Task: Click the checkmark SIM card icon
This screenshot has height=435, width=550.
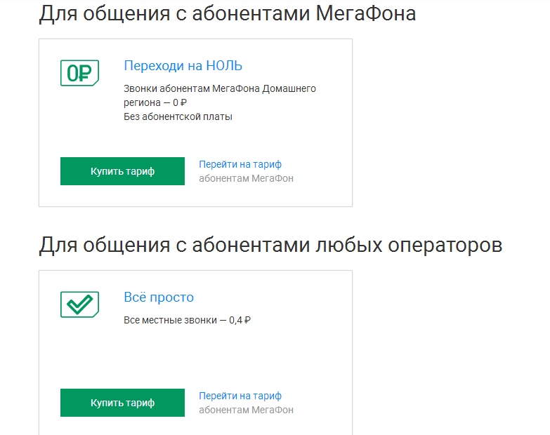Action: point(79,304)
